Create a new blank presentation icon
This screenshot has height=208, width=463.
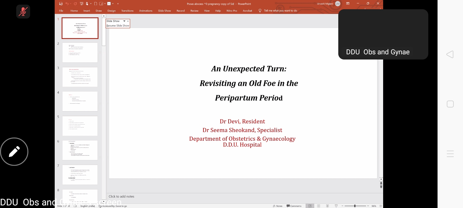95,4
